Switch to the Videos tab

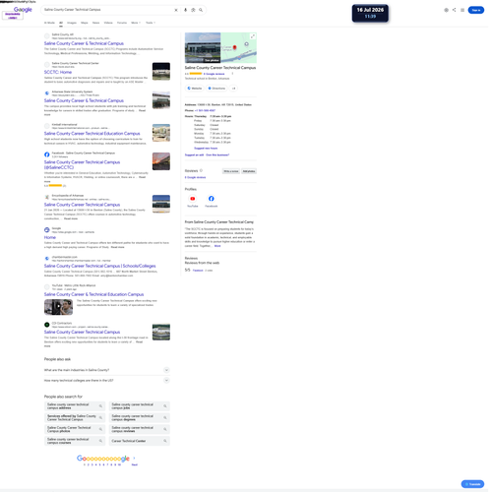108,23
